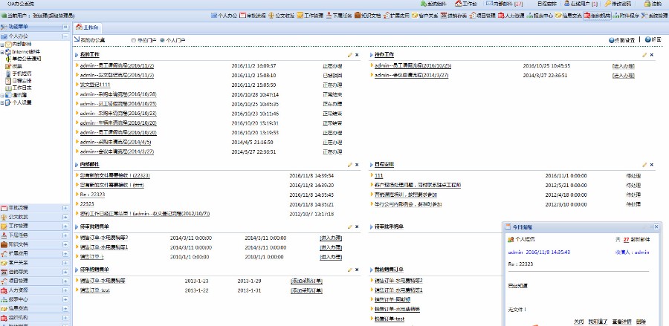The image size is (669, 326).
Task: Open 日程安排 link in the header
Action: coord(546,4)
